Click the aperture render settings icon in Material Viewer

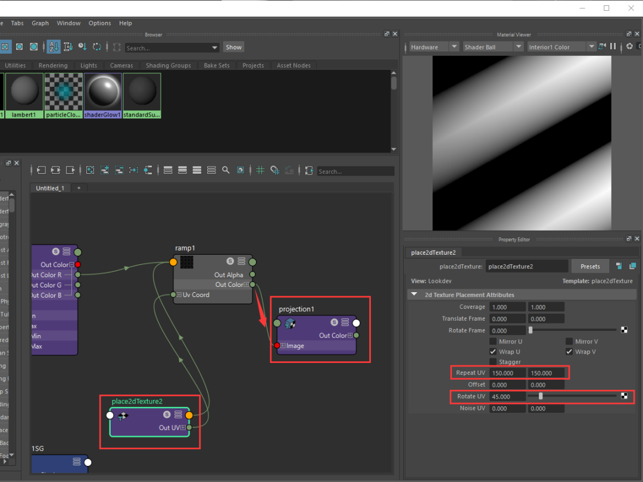click(x=629, y=46)
